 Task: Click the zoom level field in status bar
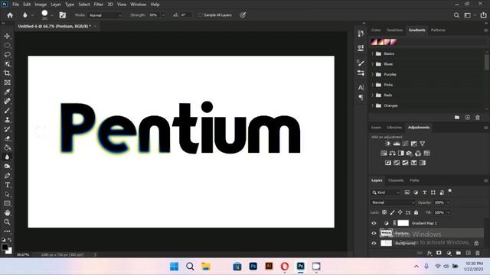click(x=23, y=254)
